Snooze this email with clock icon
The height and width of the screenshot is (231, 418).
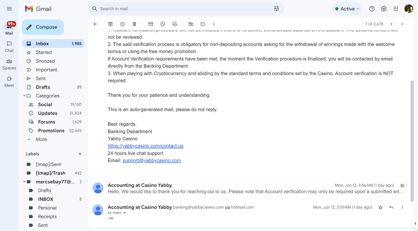(x=163, y=24)
